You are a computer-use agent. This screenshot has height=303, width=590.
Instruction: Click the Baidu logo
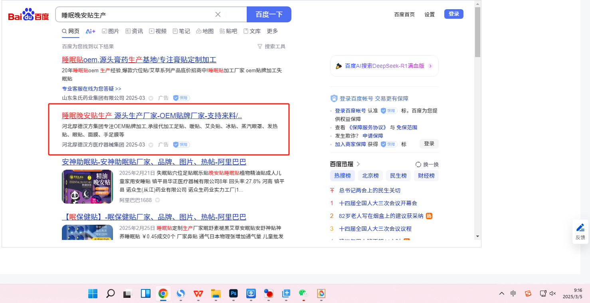click(28, 15)
